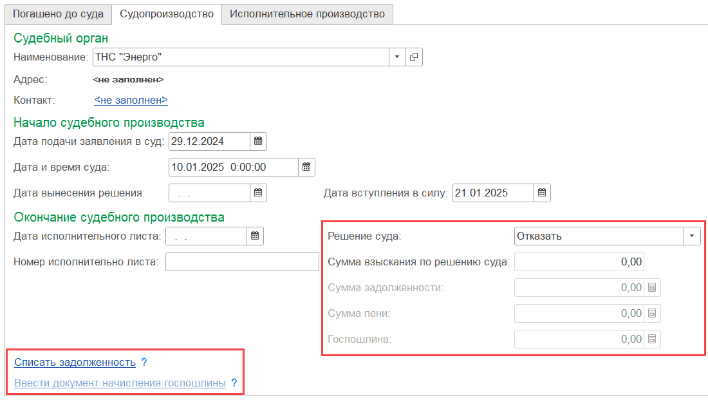Open calculator for "Сумма пени" field
This screenshot has width=708, height=400.
652,313
